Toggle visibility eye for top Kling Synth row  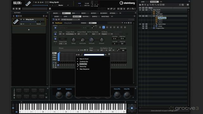tap(140, 10)
